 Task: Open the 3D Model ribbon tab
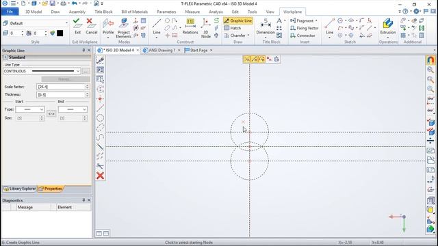coord(34,12)
